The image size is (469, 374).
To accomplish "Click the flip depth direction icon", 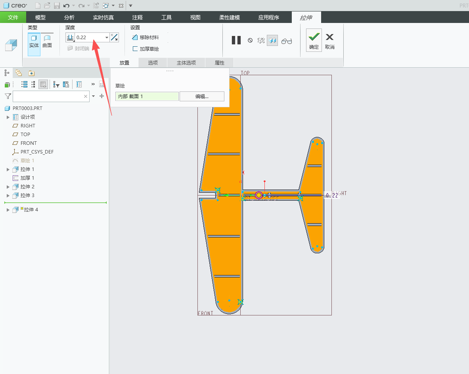I will click(x=114, y=37).
